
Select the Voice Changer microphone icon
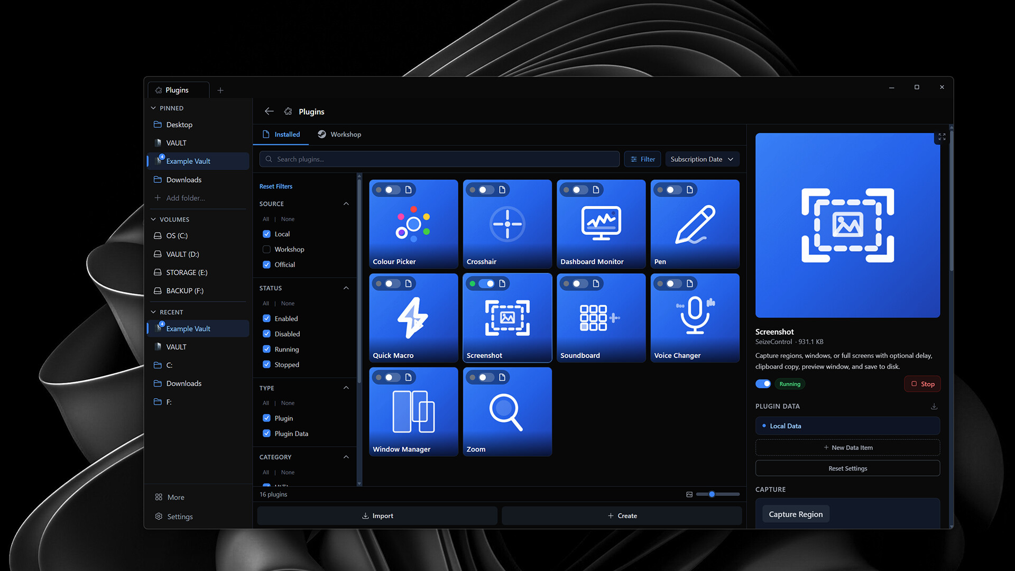[x=695, y=316]
